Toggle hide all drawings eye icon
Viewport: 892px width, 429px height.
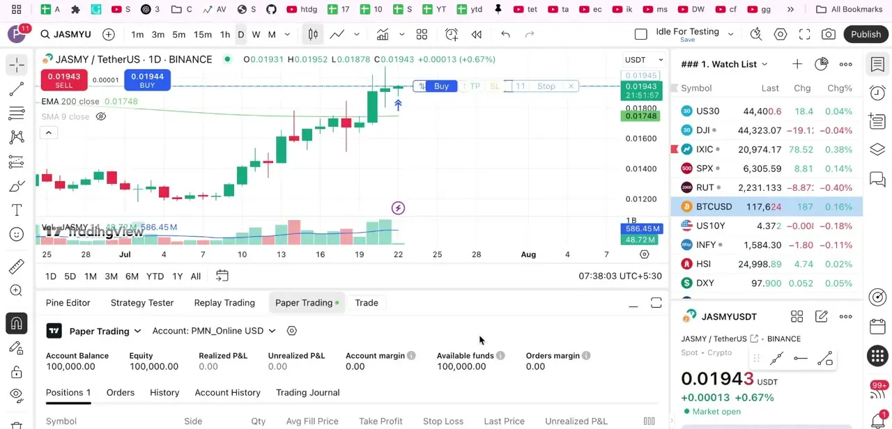pyautogui.click(x=17, y=396)
